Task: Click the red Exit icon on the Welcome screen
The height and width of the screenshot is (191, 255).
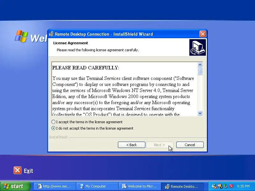Action: (18, 170)
